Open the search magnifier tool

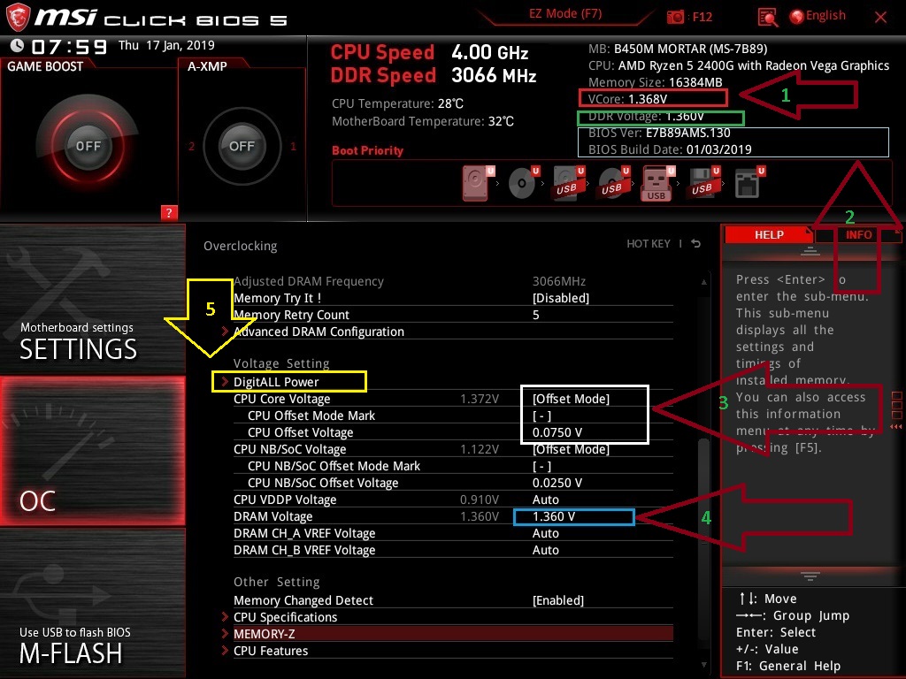[x=768, y=17]
